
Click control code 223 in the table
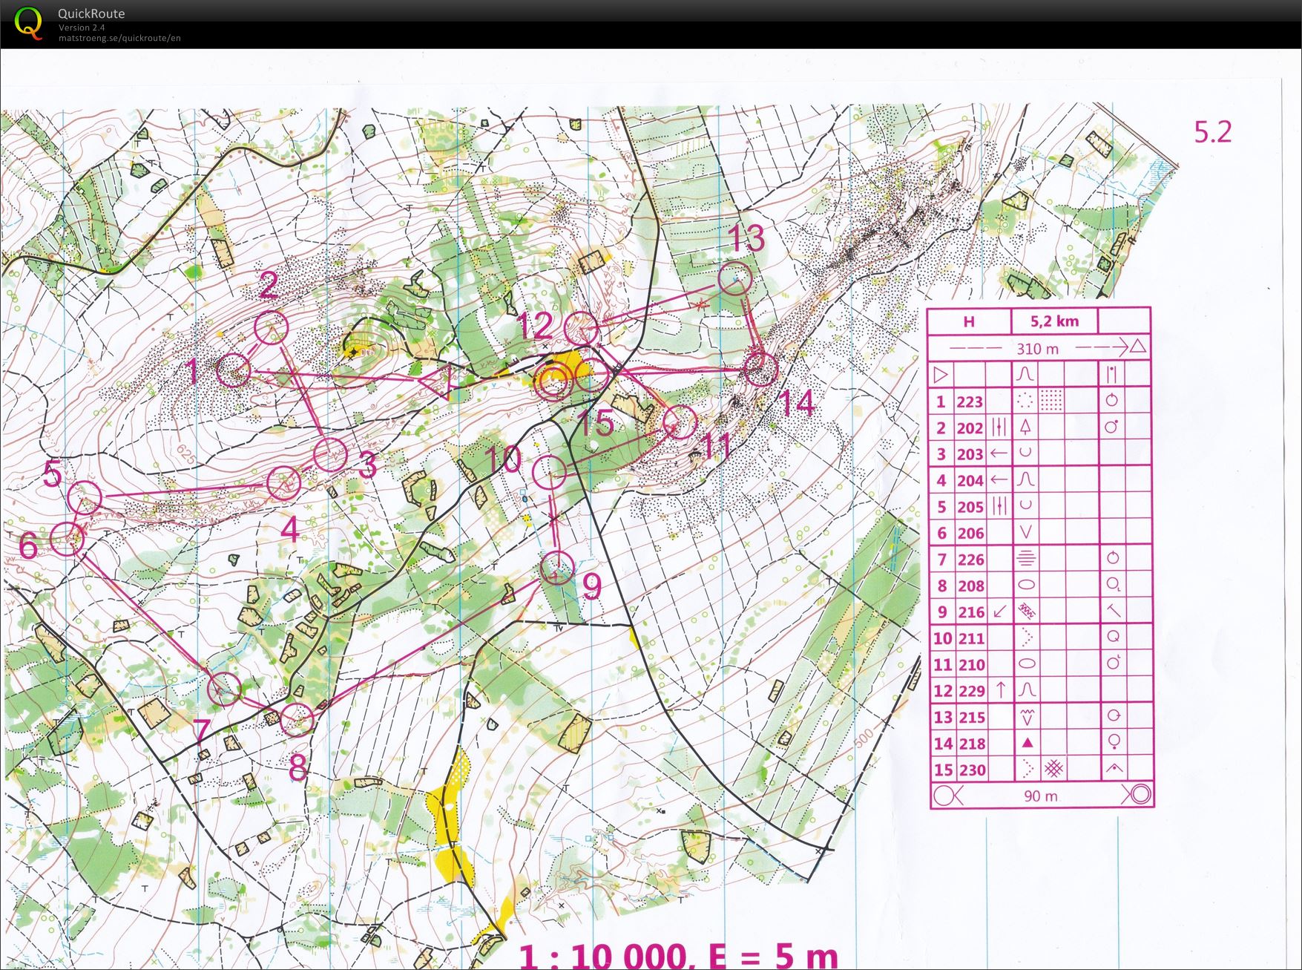[970, 402]
